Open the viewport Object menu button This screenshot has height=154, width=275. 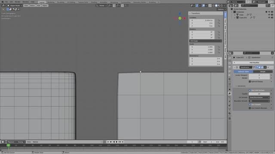click(45, 6)
